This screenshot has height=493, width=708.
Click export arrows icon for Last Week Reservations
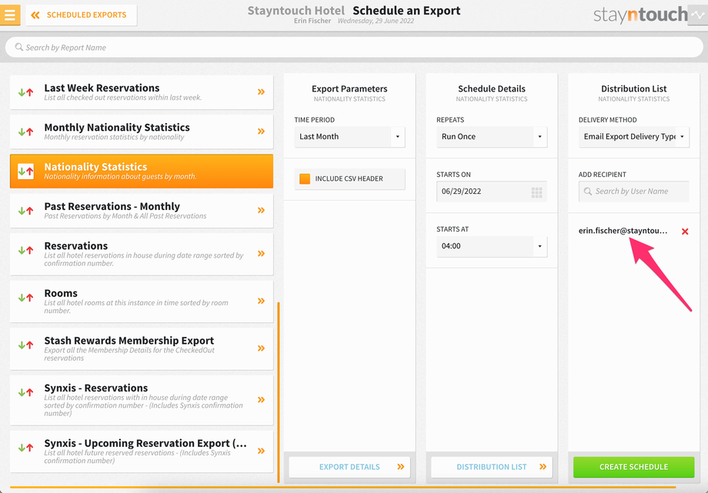(25, 92)
